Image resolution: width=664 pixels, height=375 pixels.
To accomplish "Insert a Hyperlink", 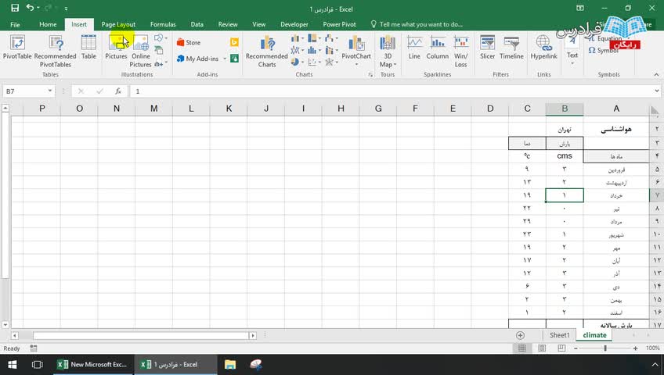I will (543, 48).
